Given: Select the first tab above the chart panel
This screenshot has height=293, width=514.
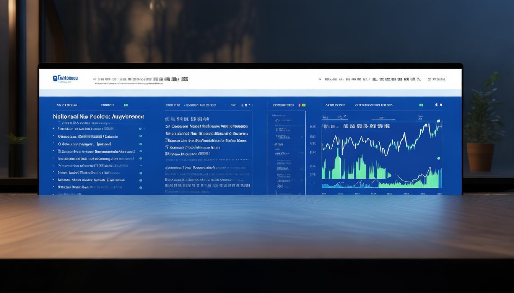Looking at the screenshot, I should click(x=335, y=105).
